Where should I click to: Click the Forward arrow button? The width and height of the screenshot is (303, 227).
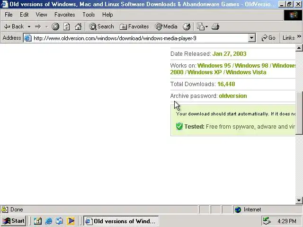[x=38, y=26]
